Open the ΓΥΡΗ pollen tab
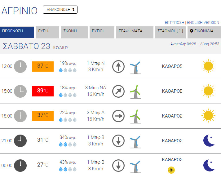This screenshot has height=178, width=221. click(47, 31)
